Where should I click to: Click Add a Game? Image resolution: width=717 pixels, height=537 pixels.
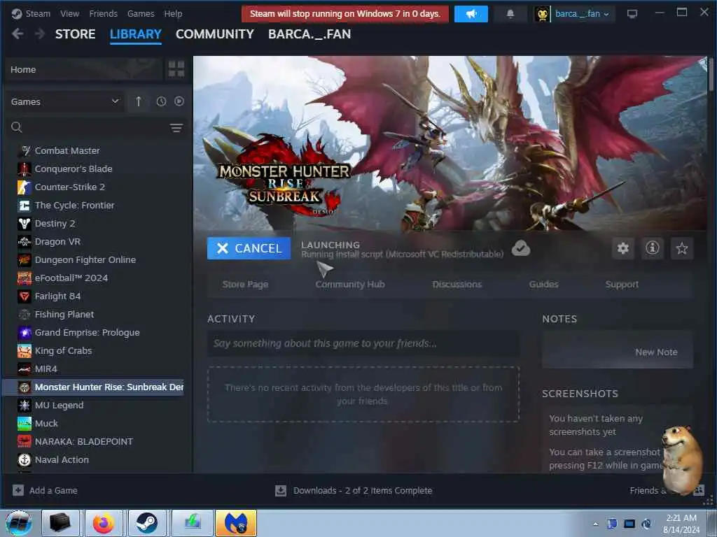pos(46,490)
